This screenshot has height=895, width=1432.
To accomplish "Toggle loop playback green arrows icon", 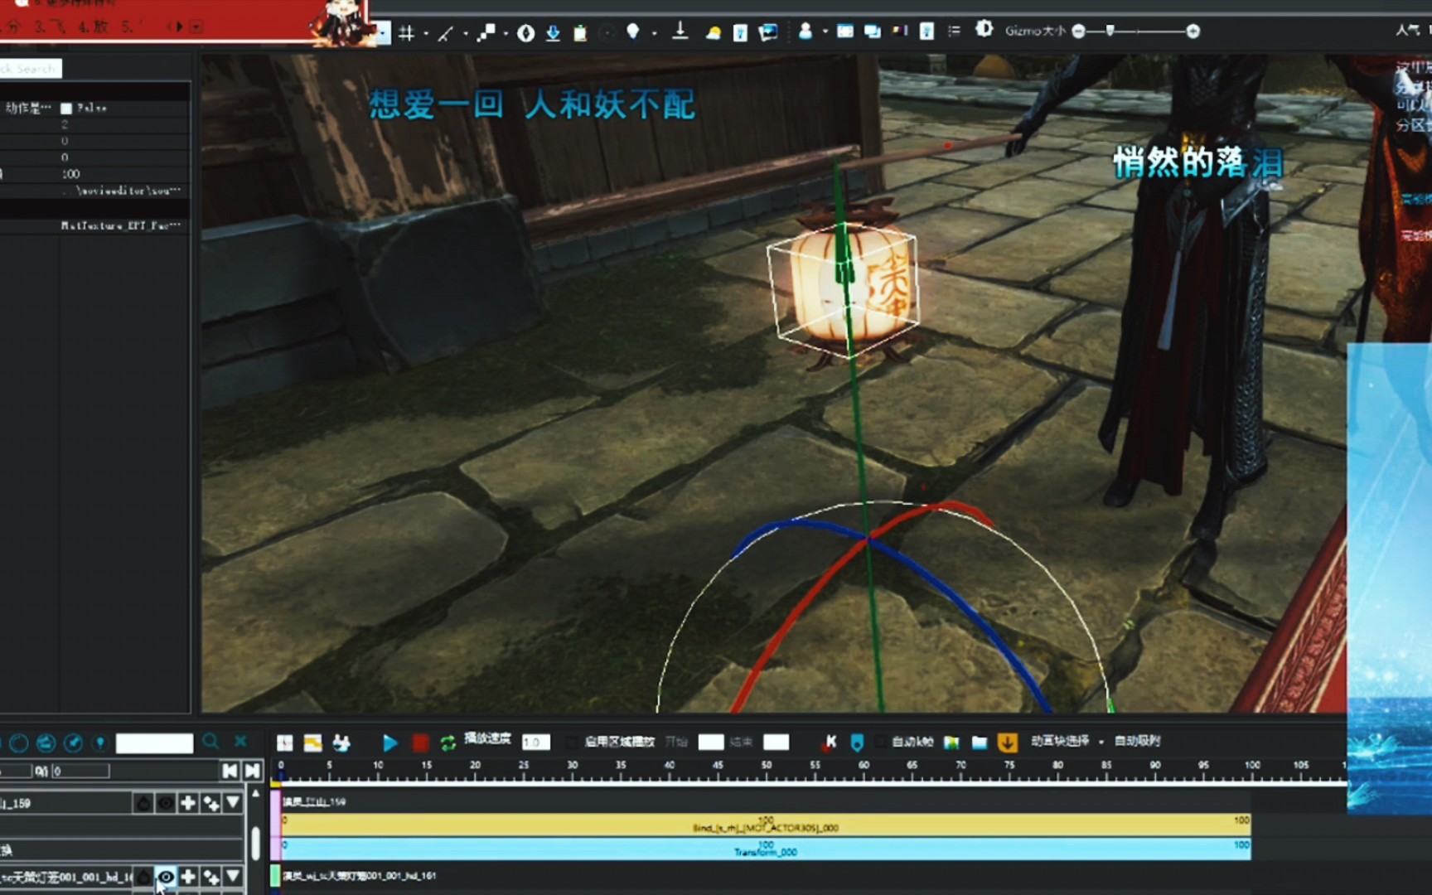I will click(x=447, y=743).
